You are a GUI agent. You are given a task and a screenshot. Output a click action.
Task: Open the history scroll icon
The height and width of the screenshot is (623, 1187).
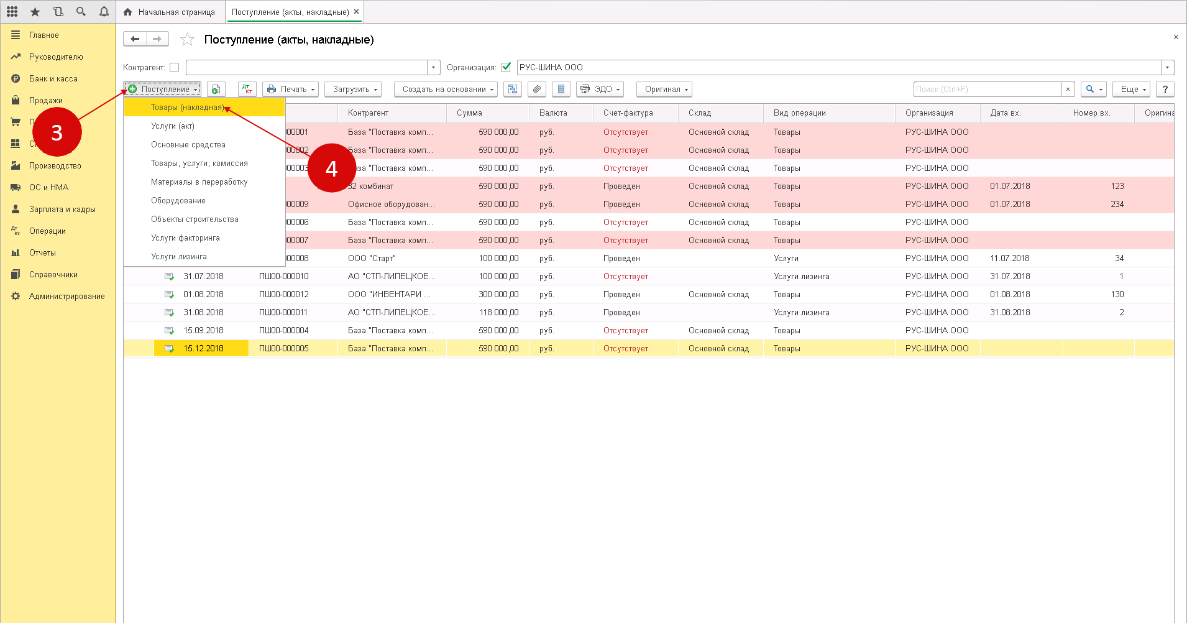coord(58,12)
